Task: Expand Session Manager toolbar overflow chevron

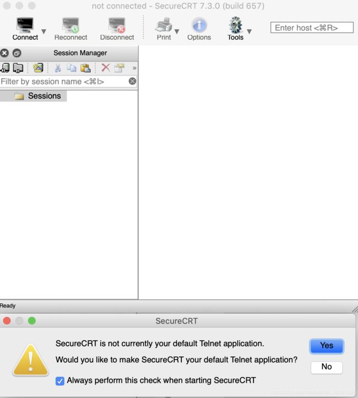Action: (x=134, y=68)
